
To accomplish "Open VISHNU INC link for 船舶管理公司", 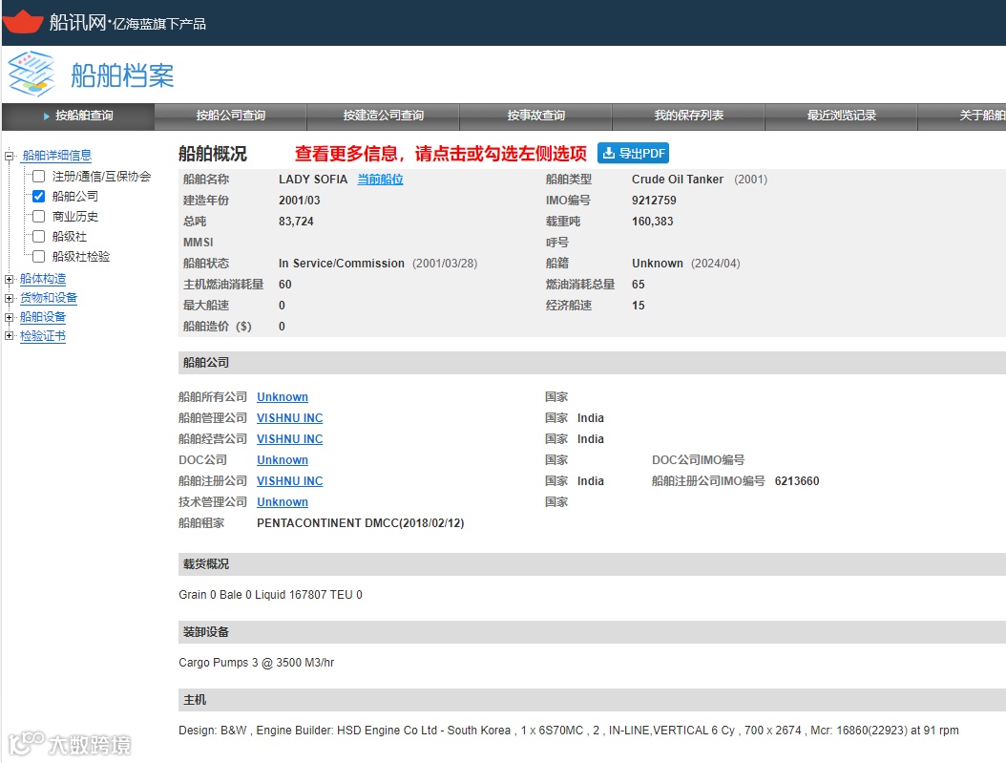I will (289, 417).
